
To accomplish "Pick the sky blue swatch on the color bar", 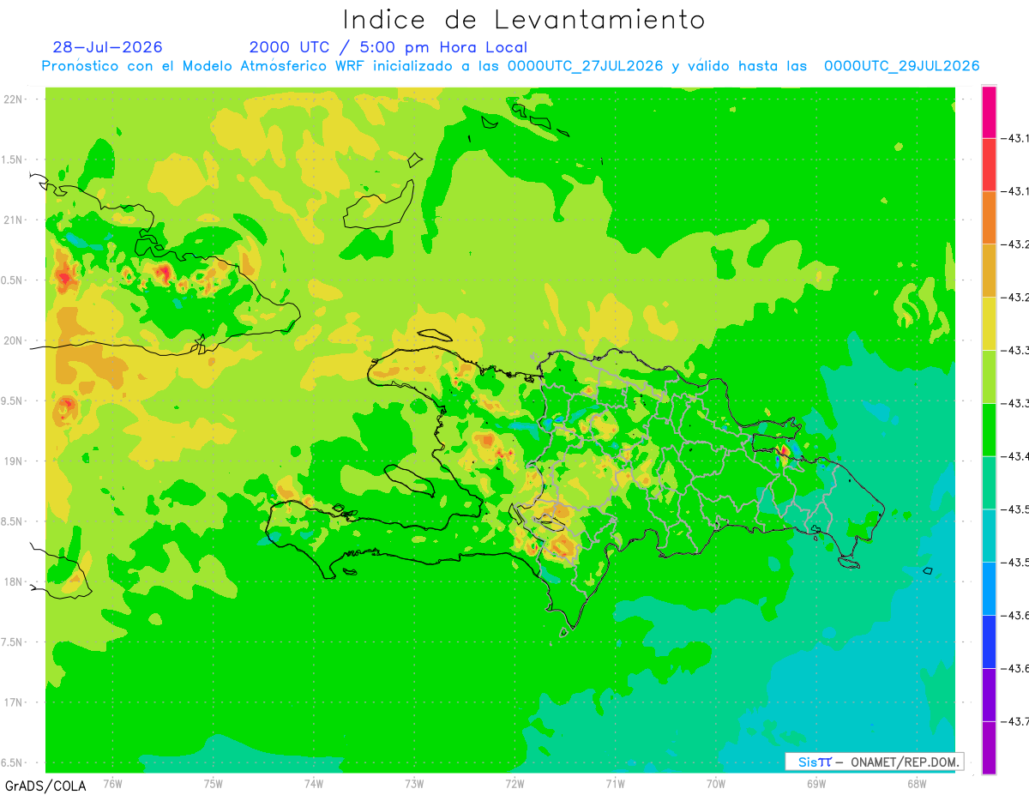I will [x=989, y=588].
